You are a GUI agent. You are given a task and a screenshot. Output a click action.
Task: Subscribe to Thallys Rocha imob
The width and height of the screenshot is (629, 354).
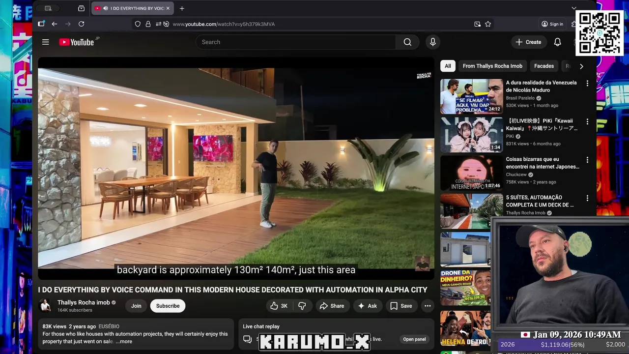tap(168, 306)
